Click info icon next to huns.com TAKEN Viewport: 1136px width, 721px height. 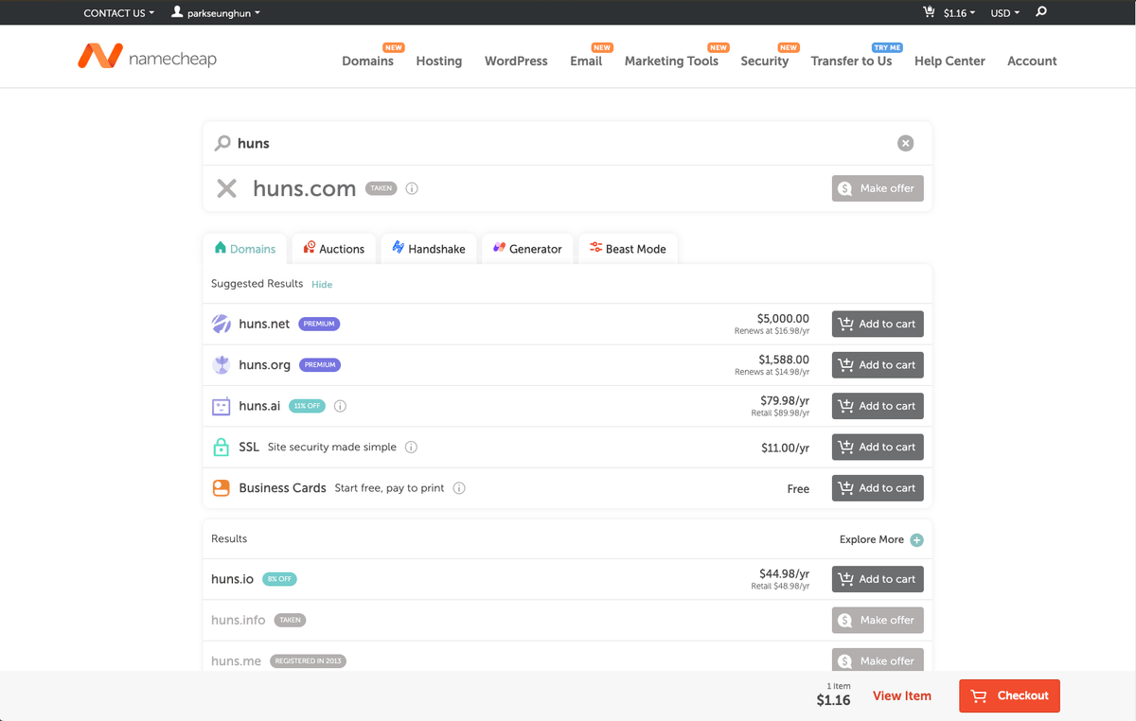click(x=412, y=188)
